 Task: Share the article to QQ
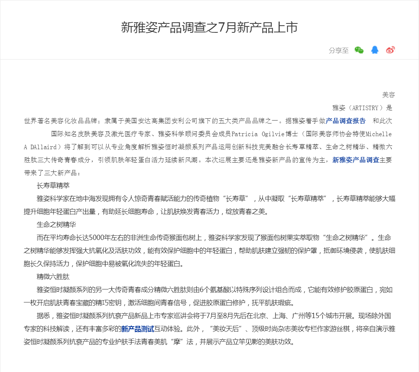click(375, 50)
